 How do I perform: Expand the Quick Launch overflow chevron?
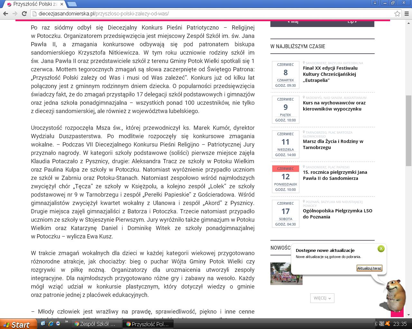pos(67,322)
